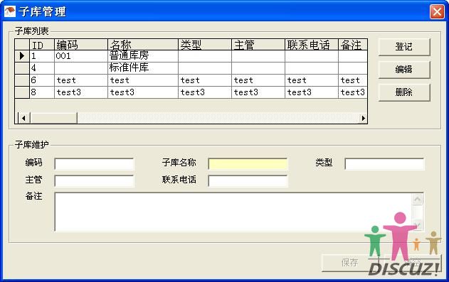Click the horizontal scrollbar thumb in grid
Screen dimensions: 449x282
pyautogui.click(x=53, y=118)
